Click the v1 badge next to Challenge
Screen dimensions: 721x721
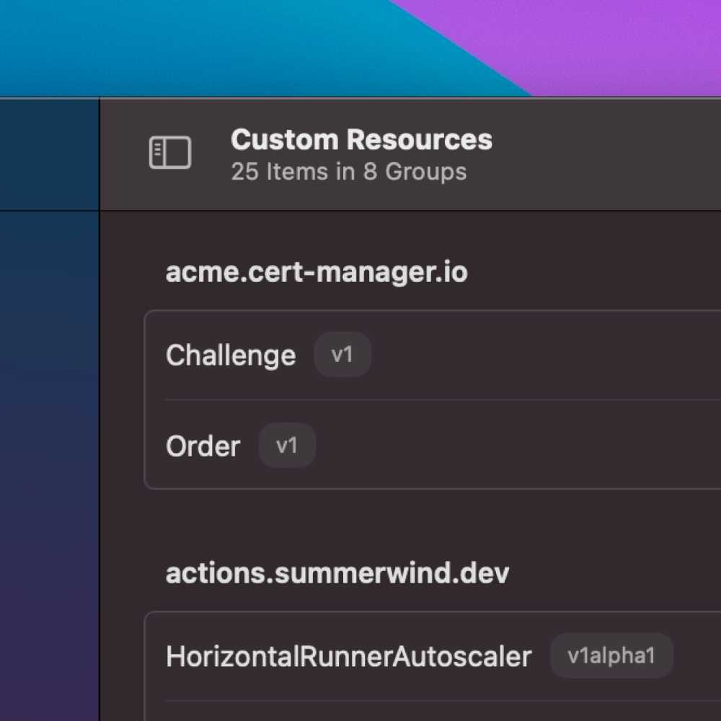coord(342,354)
